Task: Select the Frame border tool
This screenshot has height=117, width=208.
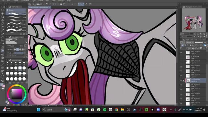Action: pos(2,68)
